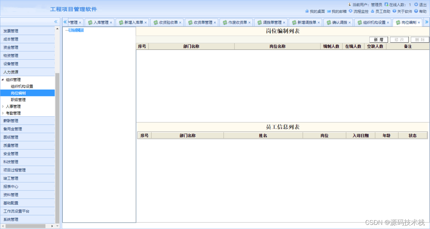This screenshot has width=430, height=229.
Task: Open 职级管理 in sidebar tree
Action: point(18,100)
